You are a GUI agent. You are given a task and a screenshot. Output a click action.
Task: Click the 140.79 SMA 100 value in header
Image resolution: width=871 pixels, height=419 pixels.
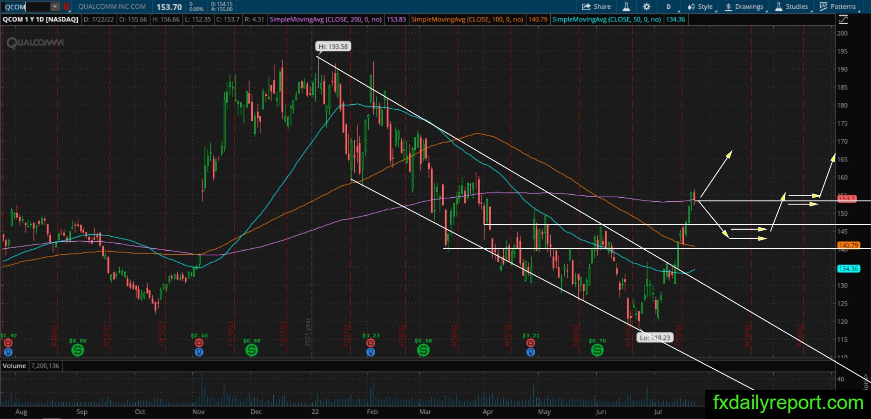tap(538, 20)
